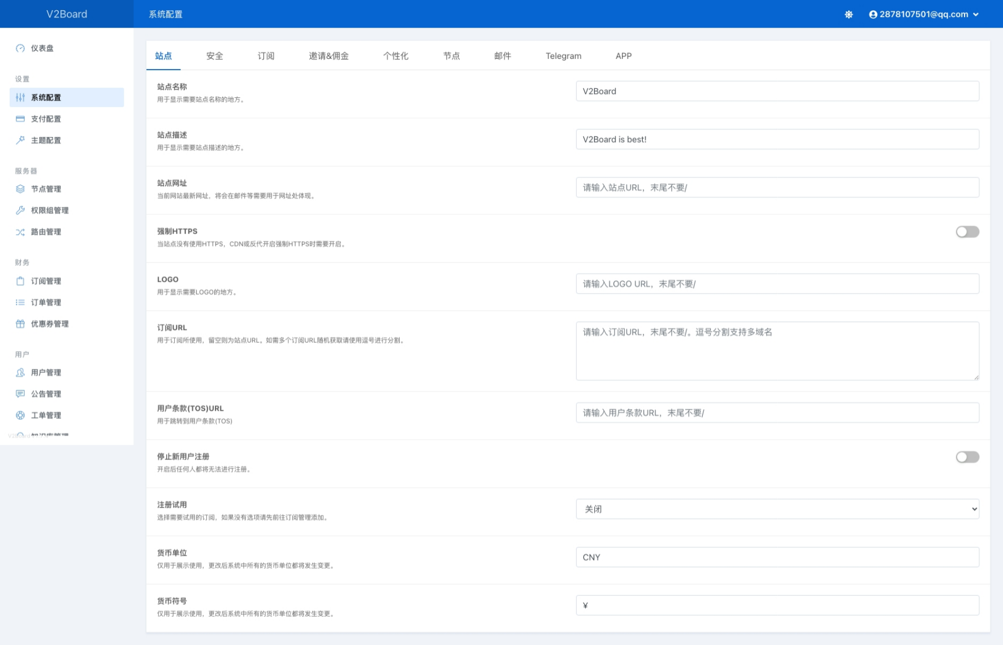
Task: Focus the 用户条款(TOS)URL field
Action: pos(777,412)
